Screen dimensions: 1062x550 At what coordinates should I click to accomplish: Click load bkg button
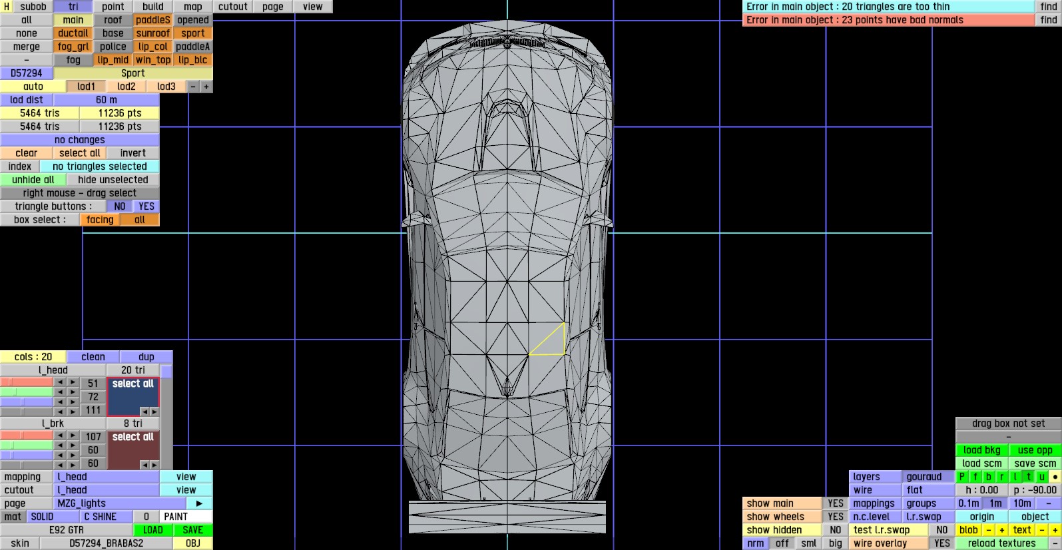click(982, 450)
